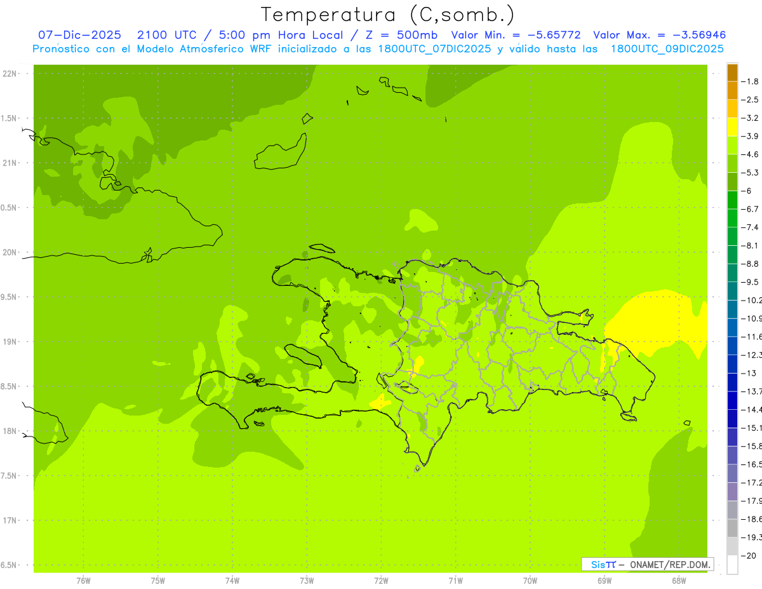Click the 'Temperatura (C,somb.)' chart title
762x589 pixels.
[x=387, y=15]
